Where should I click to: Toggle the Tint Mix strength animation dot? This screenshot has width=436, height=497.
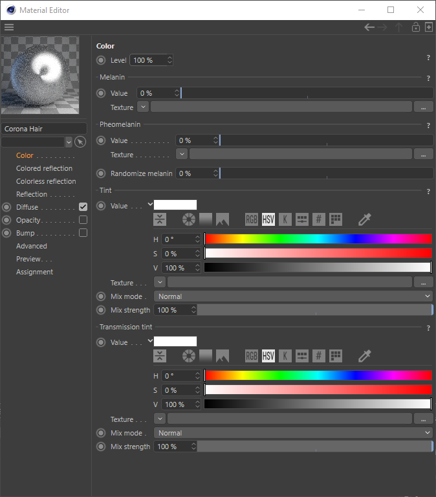pos(101,310)
